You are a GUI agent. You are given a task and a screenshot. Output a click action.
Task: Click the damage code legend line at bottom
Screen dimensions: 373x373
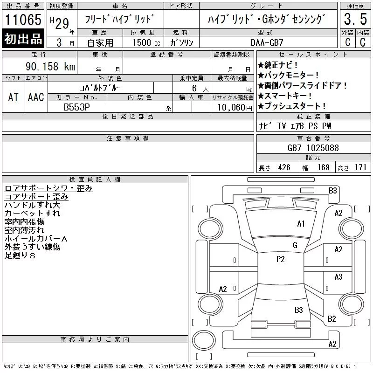(x=180, y=366)
